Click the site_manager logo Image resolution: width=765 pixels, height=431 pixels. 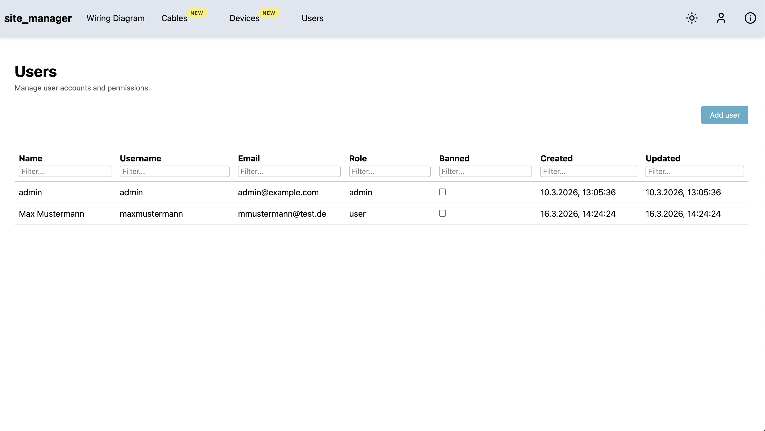click(x=38, y=19)
